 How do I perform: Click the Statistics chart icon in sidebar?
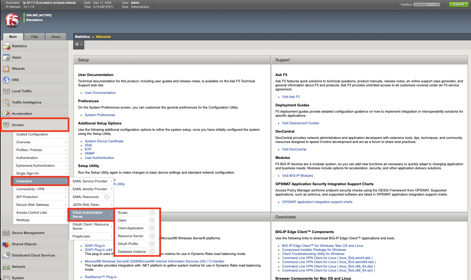tap(6, 46)
